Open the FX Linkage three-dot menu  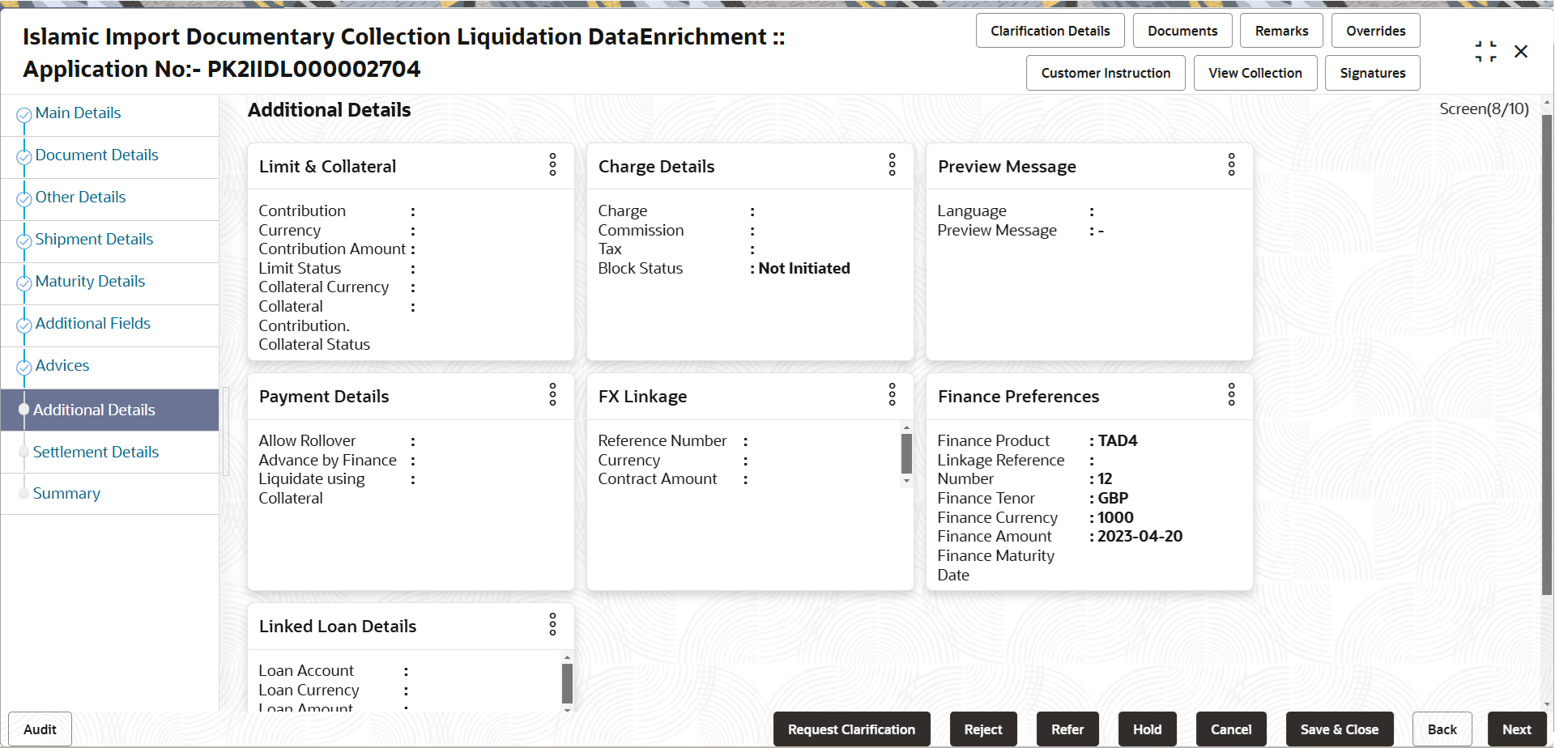click(892, 395)
